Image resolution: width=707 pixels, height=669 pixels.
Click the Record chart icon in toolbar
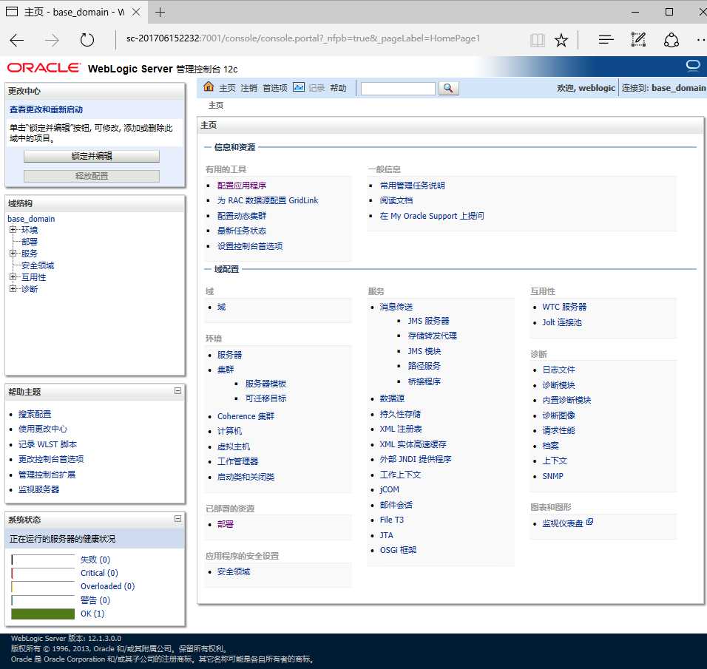point(299,87)
